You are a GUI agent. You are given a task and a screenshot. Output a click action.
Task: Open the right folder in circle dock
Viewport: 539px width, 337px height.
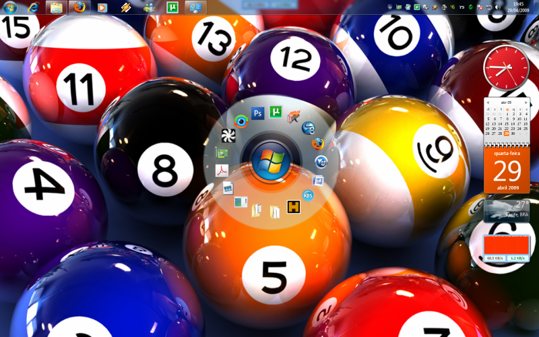tap(275, 212)
